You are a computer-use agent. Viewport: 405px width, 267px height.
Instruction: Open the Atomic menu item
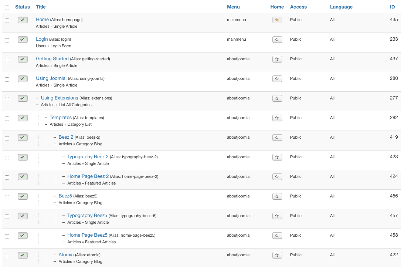(66, 255)
